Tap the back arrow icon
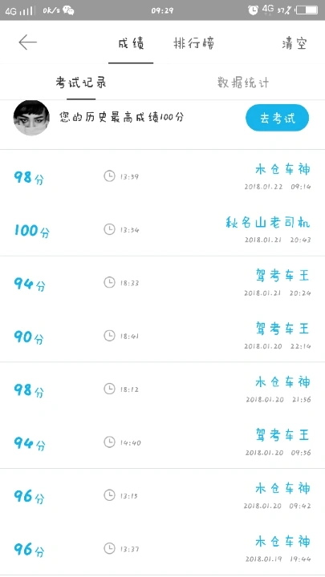 point(27,42)
